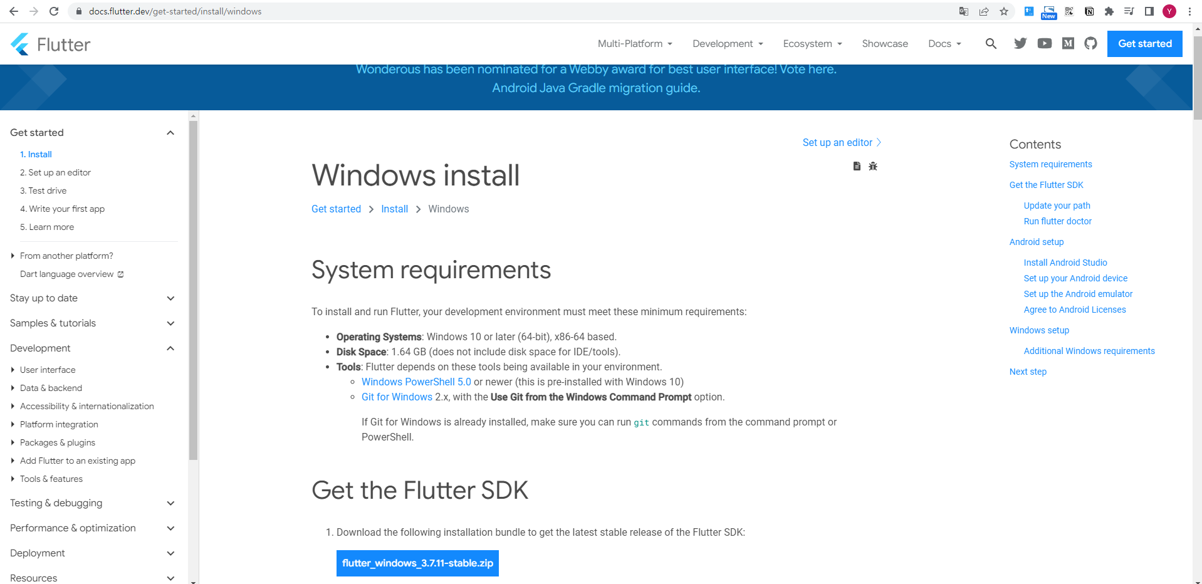Open Flutter's Twitter icon
The height and width of the screenshot is (584, 1202).
pyautogui.click(x=1020, y=43)
